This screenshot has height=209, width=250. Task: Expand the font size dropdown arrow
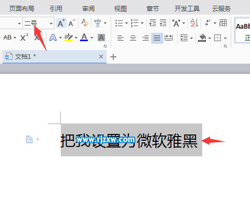[51, 23]
